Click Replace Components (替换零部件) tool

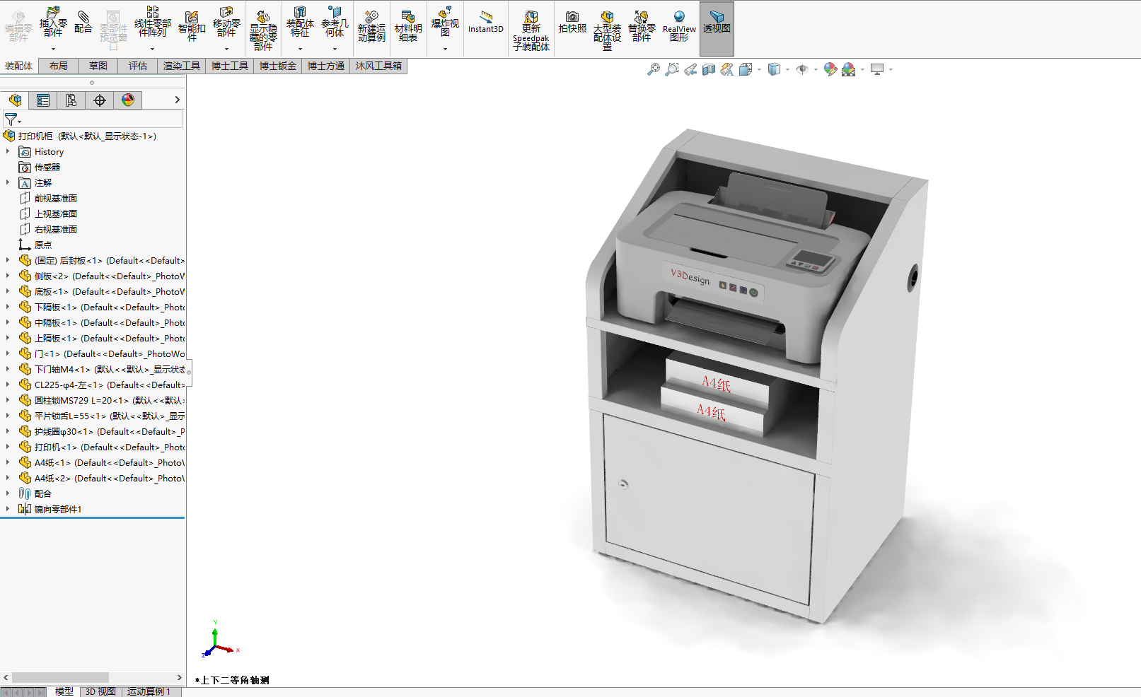pos(642,26)
